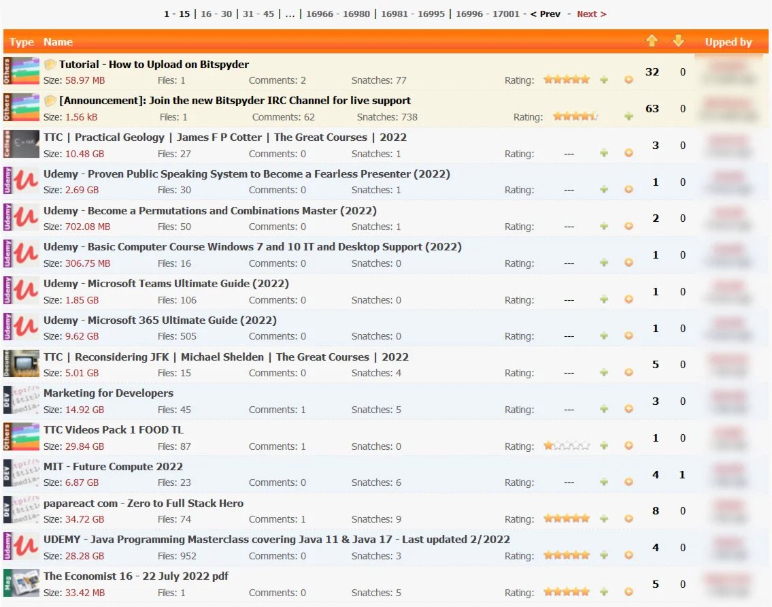Click orange circle icon on Practical Geology row
The width and height of the screenshot is (772, 607).
[628, 153]
